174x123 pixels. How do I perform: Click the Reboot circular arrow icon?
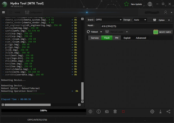click(x=88, y=32)
